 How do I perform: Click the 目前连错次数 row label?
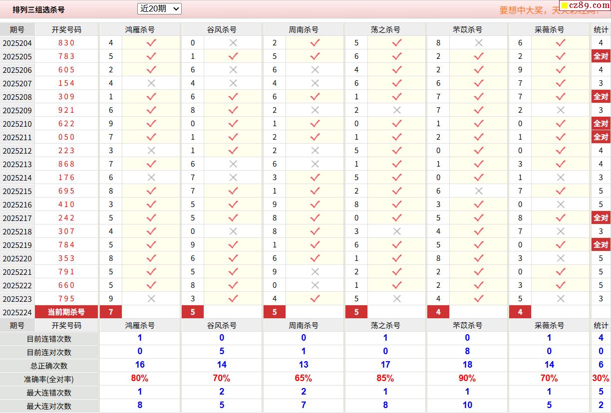pyautogui.click(x=49, y=339)
